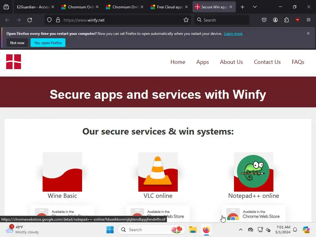Click Not now button
Viewport: 316px width, 237px height.
pos(17,43)
